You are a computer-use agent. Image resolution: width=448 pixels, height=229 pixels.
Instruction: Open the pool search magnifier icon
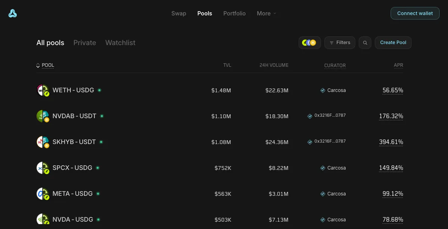coord(365,43)
